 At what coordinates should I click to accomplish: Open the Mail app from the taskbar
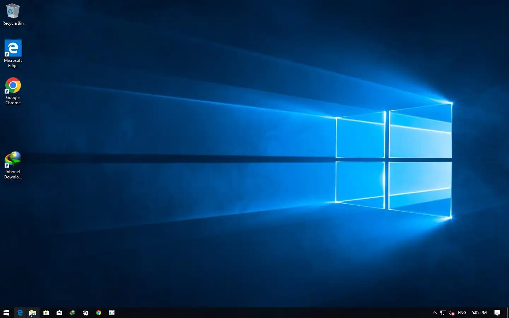coord(59,313)
